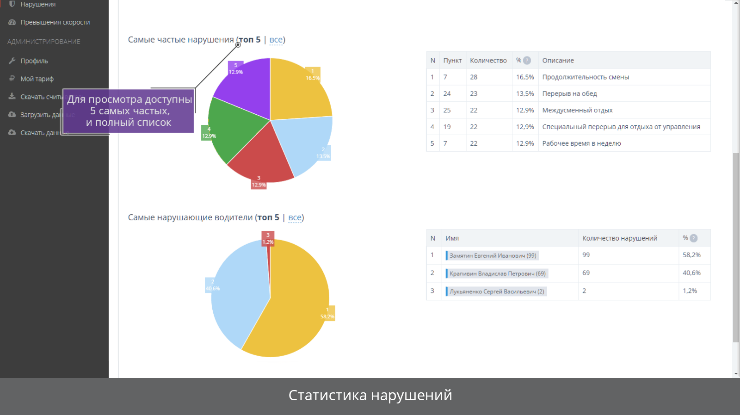Click the 16,5% cell in violations table
This screenshot has height=415, width=740.
[x=525, y=77]
